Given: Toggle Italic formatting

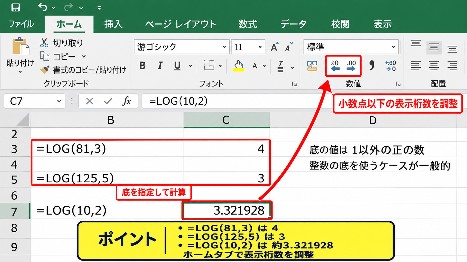Looking at the screenshot, I should (x=160, y=66).
